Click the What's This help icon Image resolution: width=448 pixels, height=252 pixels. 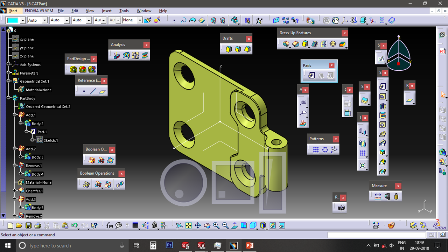click(93, 226)
